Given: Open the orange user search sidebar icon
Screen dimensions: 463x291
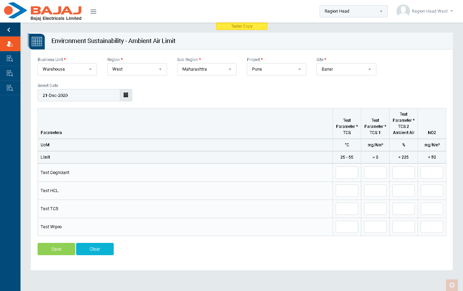Looking at the screenshot, I should pos(10,44).
